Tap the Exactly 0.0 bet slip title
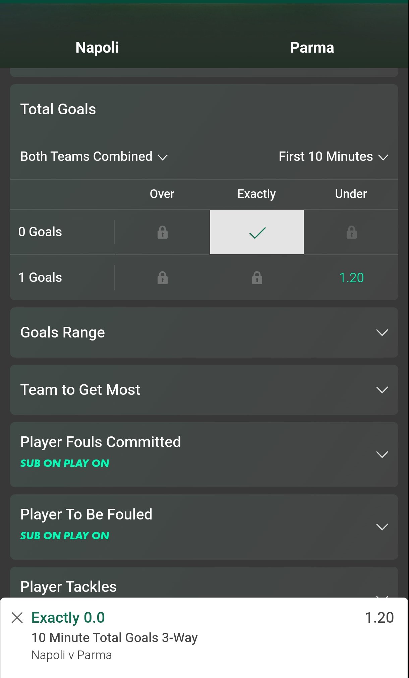The width and height of the screenshot is (409, 678). click(68, 617)
